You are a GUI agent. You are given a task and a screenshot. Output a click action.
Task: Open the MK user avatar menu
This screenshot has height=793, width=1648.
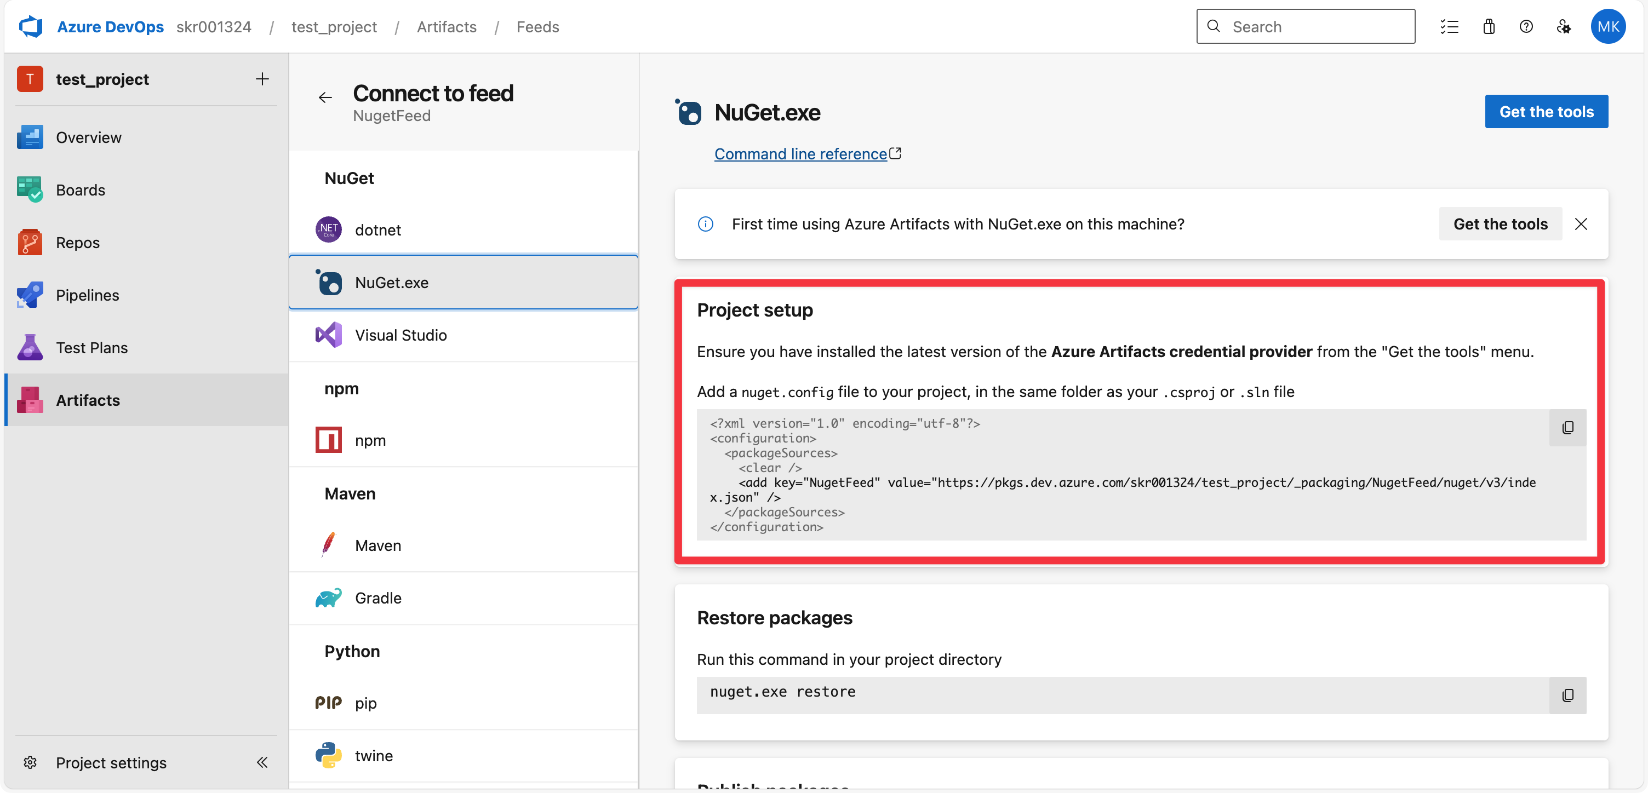click(x=1607, y=27)
